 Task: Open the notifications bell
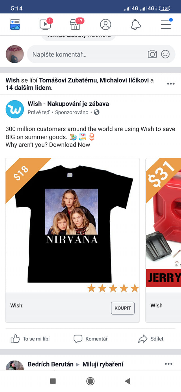[136, 25]
